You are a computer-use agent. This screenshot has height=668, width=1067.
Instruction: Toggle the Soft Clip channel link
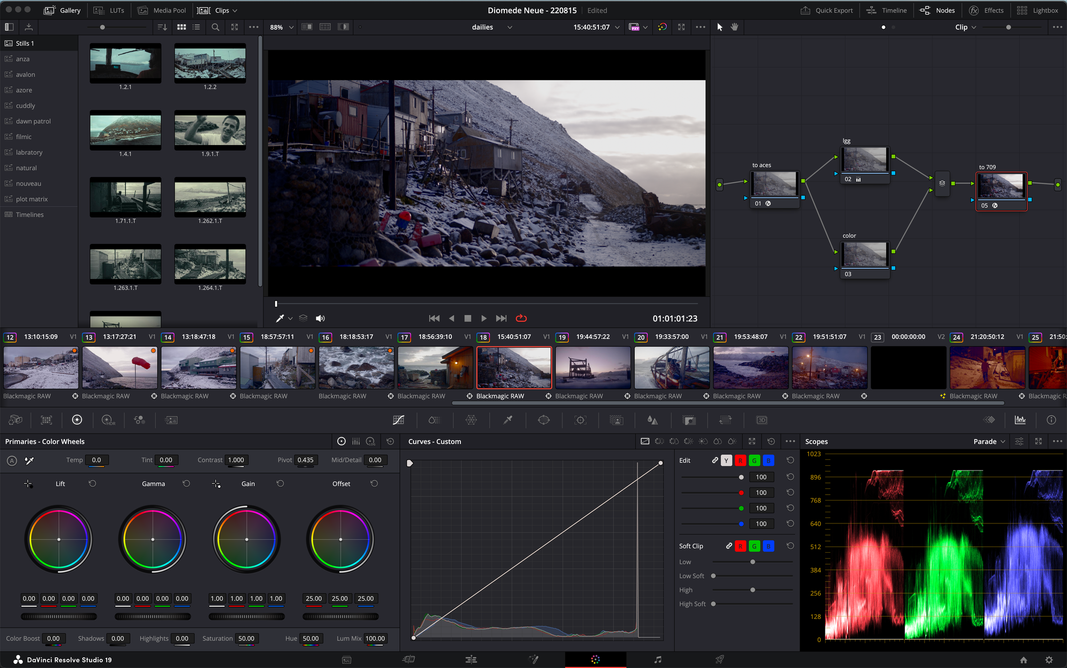tap(729, 546)
